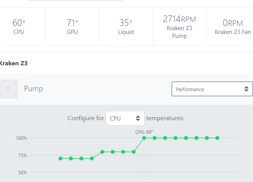Select the Kraken Z3 Pump 2714RPM tile

click(x=179, y=27)
